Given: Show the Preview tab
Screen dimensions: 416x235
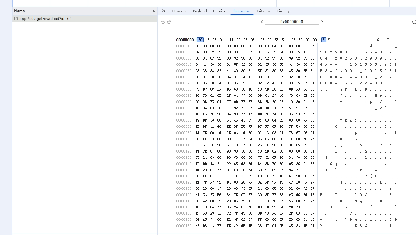Looking at the screenshot, I should pyautogui.click(x=220, y=11).
